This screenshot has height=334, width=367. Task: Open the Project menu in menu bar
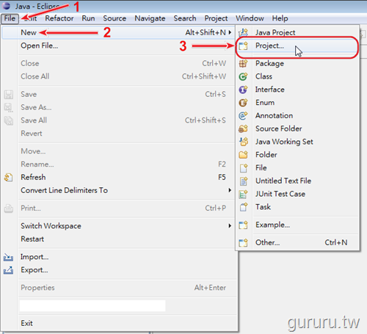(x=216, y=18)
